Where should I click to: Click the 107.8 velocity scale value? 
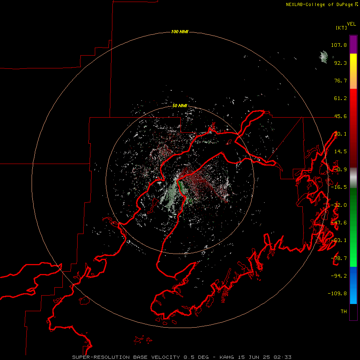[x=339, y=45]
